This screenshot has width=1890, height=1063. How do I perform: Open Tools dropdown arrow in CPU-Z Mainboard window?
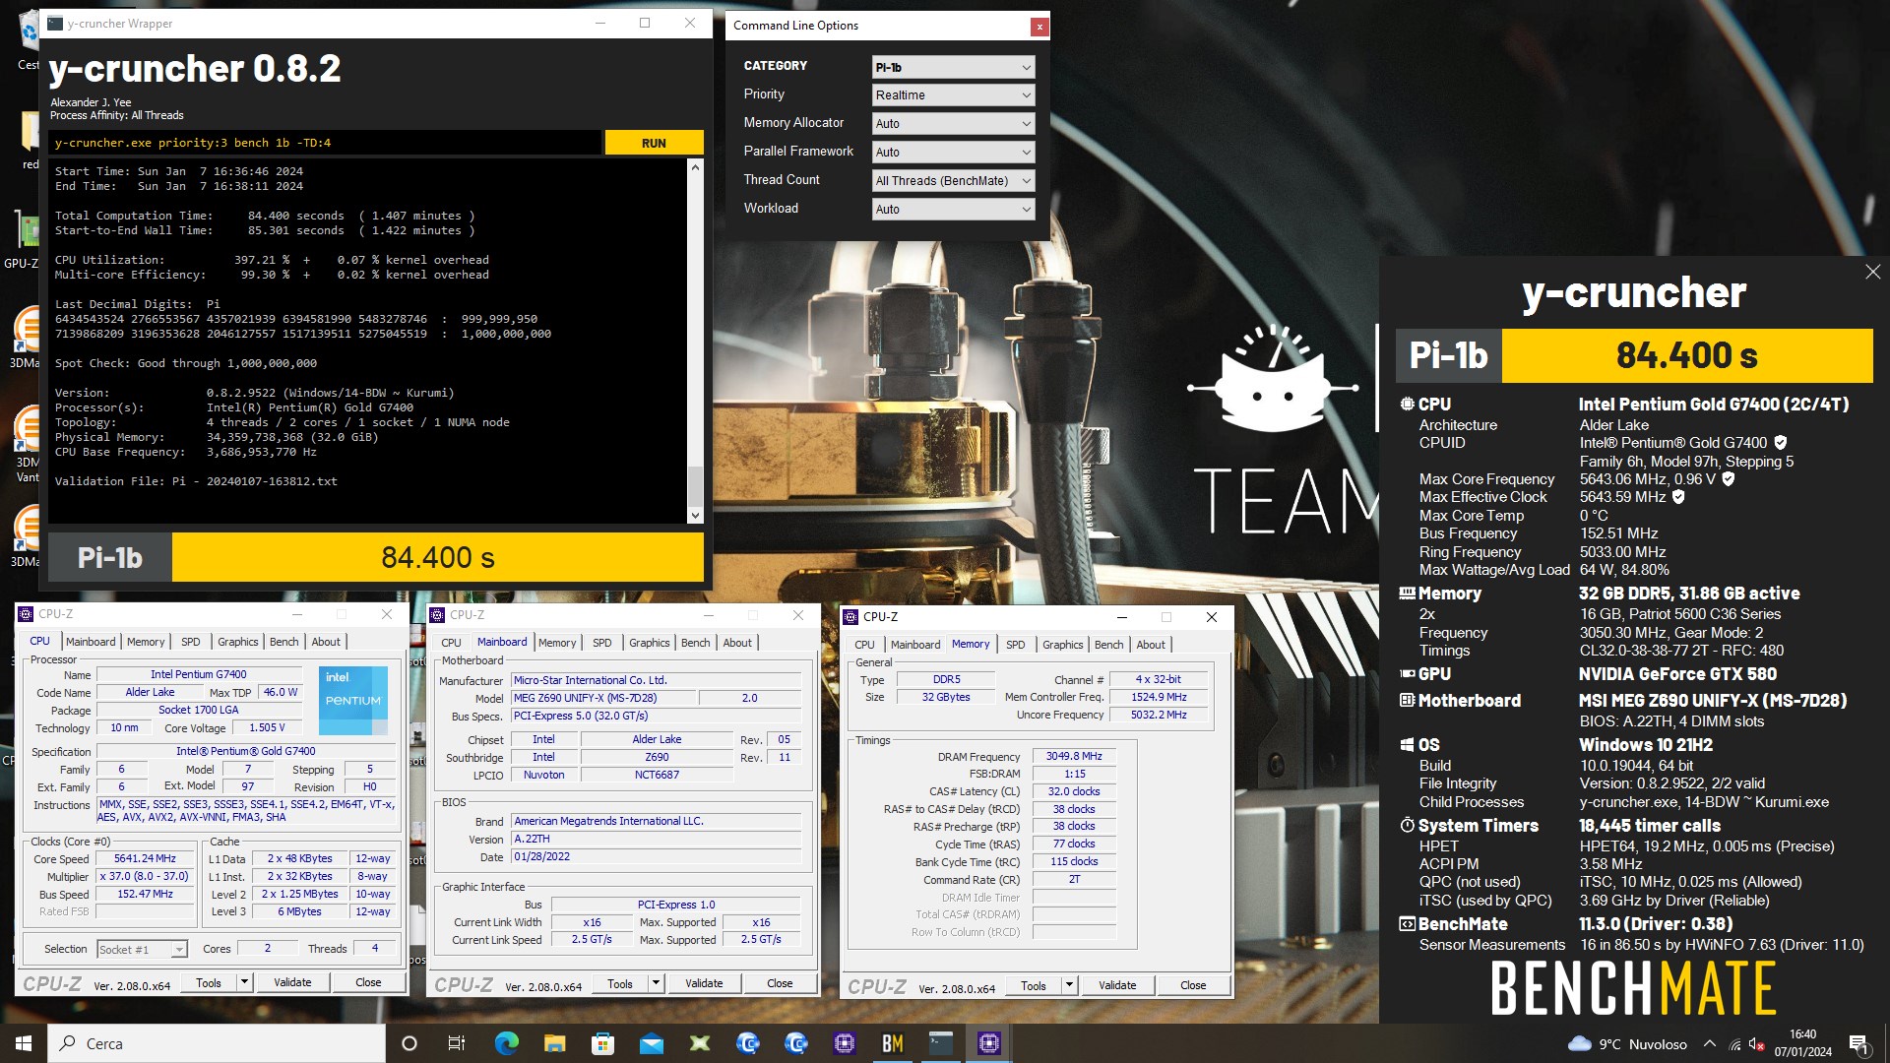[x=656, y=983]
